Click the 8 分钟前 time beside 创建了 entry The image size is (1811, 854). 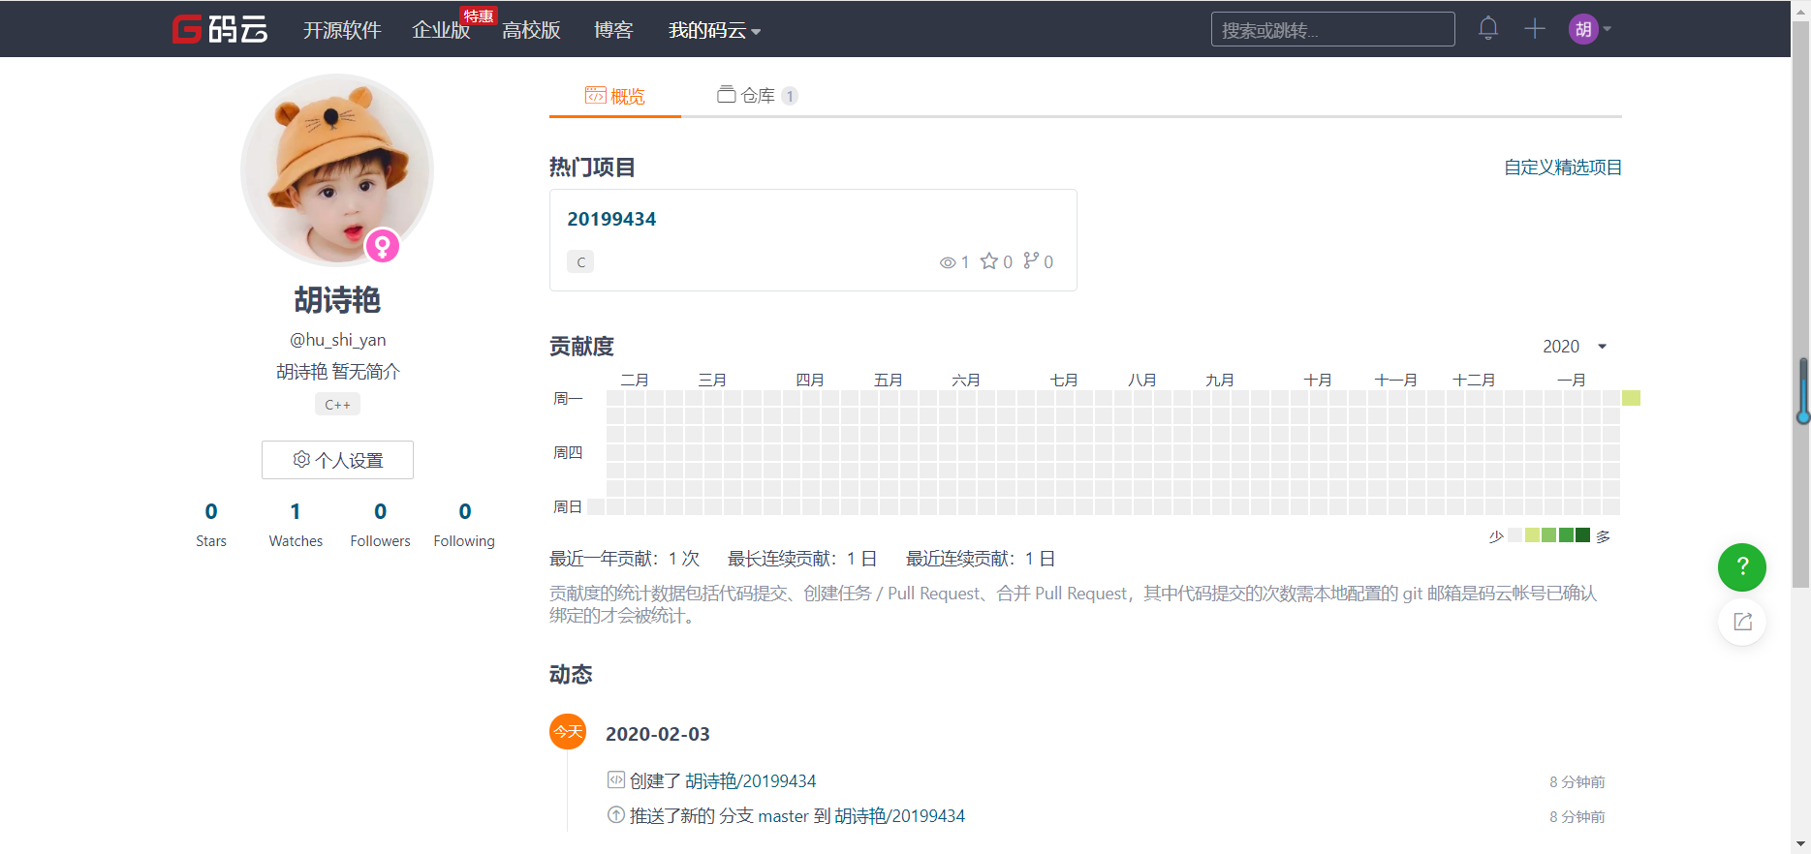pos(1577,781)
